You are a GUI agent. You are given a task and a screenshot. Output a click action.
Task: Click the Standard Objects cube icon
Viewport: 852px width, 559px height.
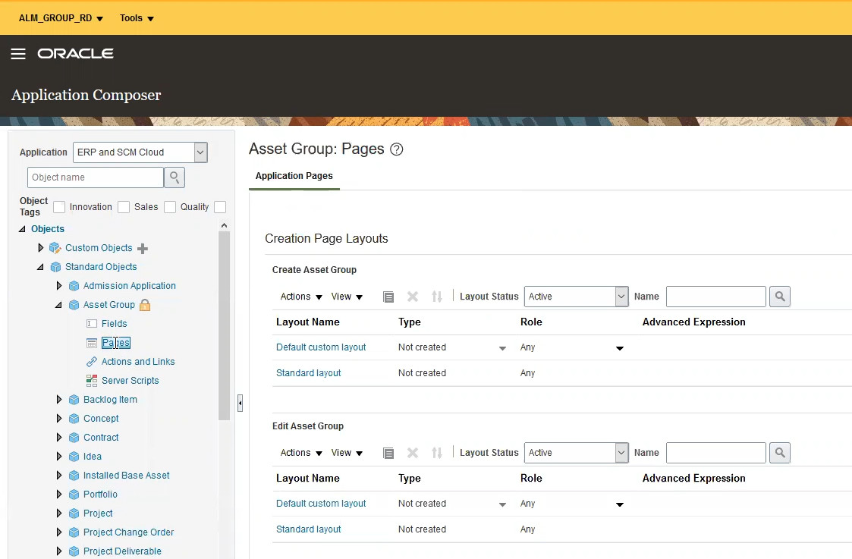(55, 267)
